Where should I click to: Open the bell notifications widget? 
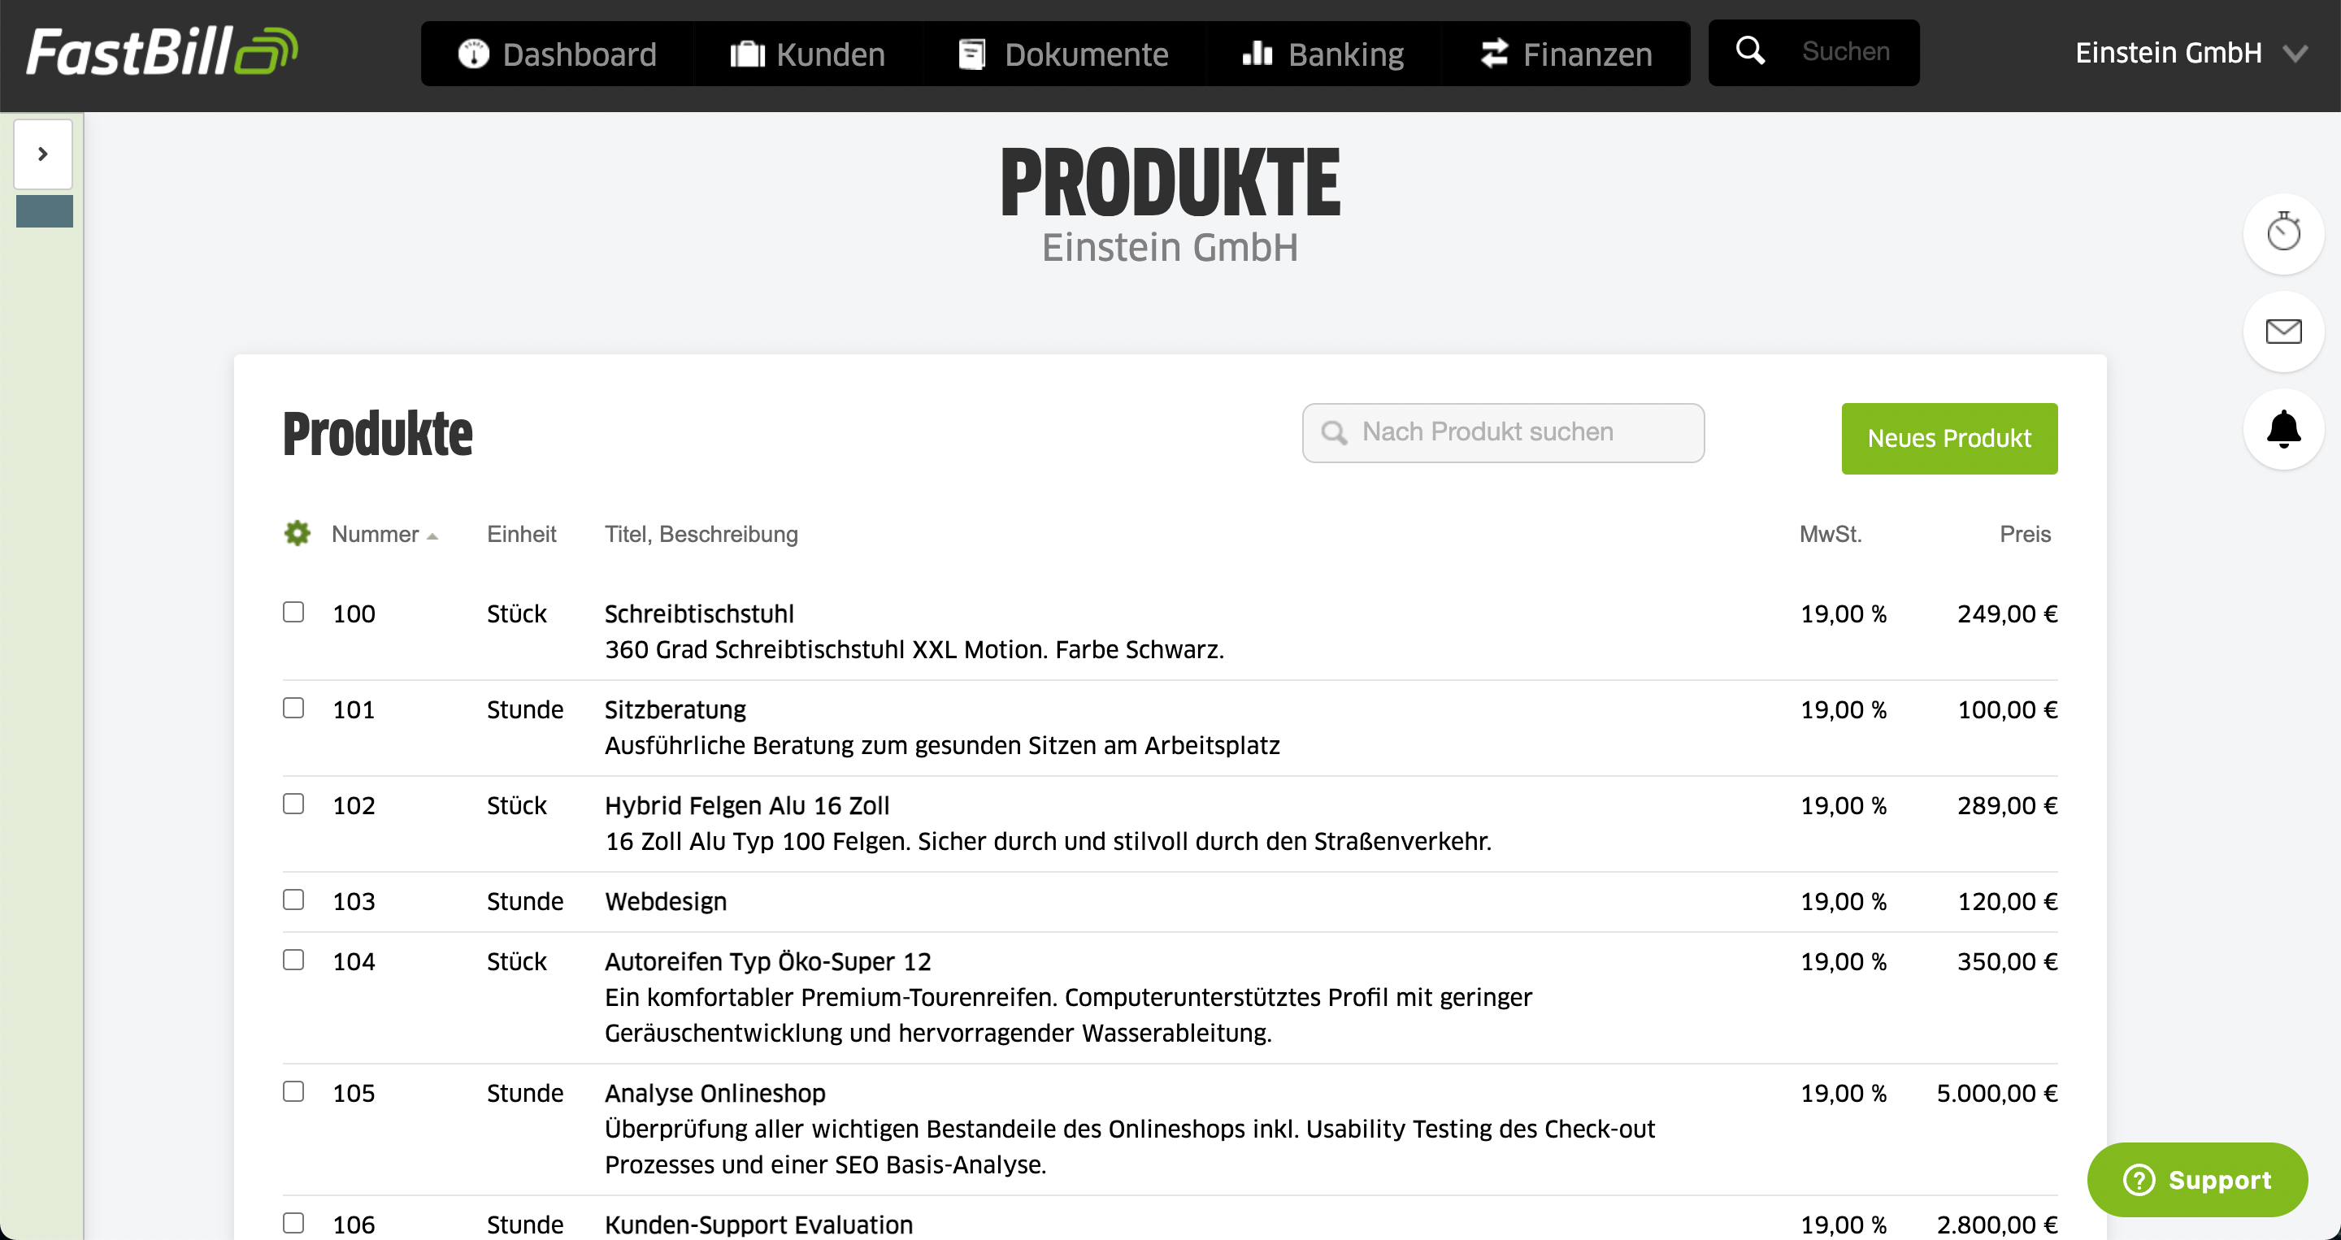pos(2282,429)
